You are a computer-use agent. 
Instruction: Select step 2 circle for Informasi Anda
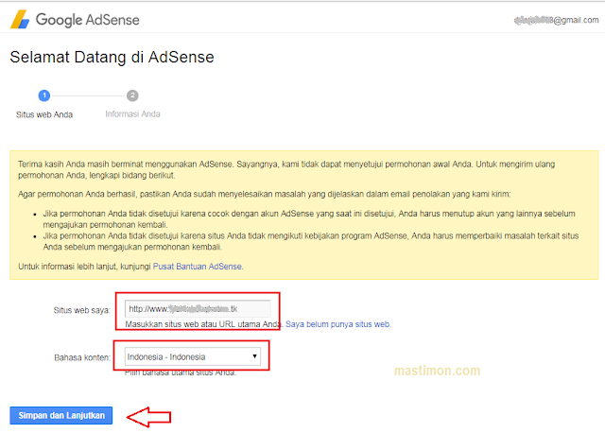pyautogui.click(x=132, y=95)
